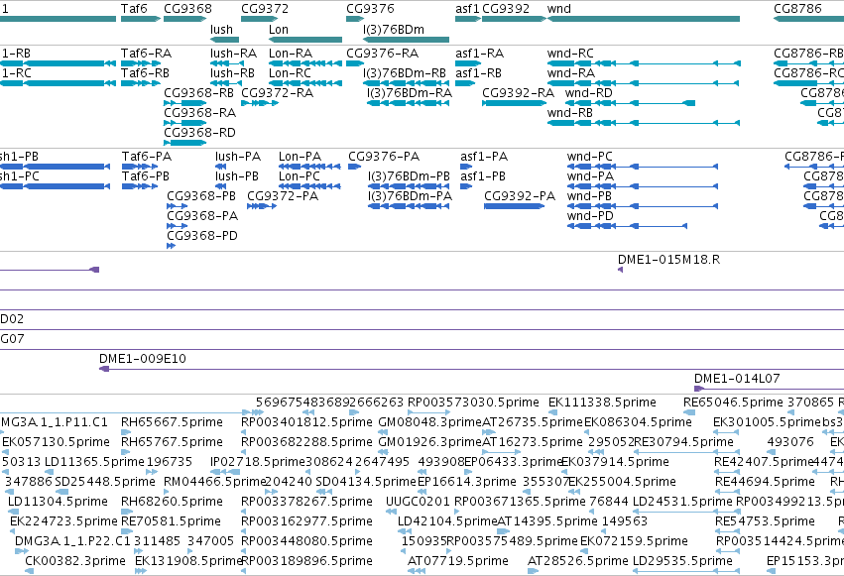Click the Lon-RA transcript
Viewport: 844px width, 576px height.
pos(305,63)
